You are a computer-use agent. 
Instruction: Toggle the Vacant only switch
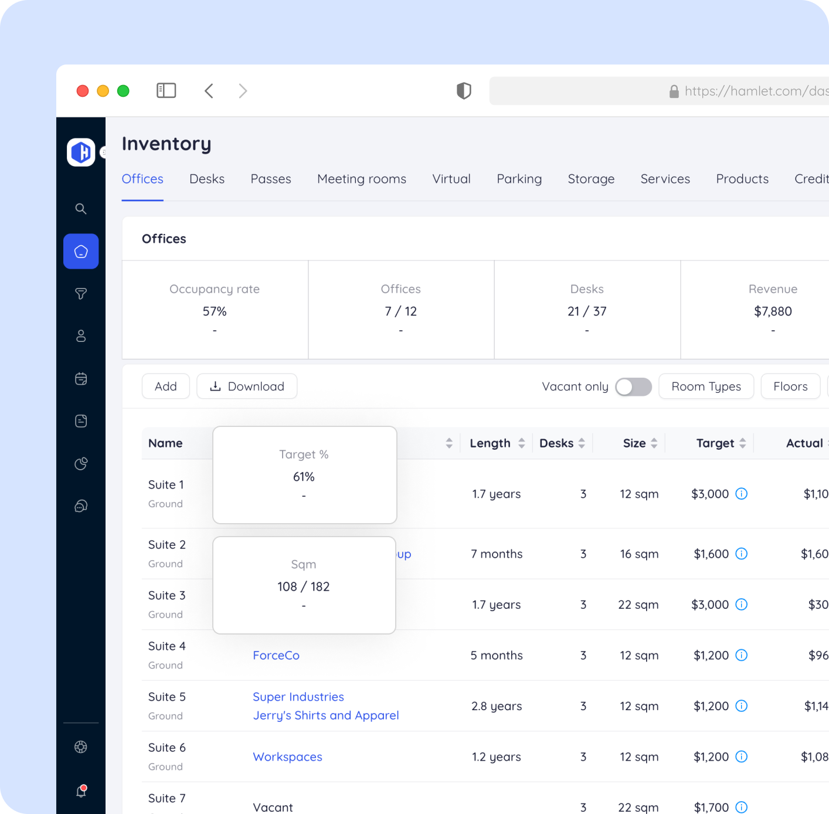click(634, 386)
